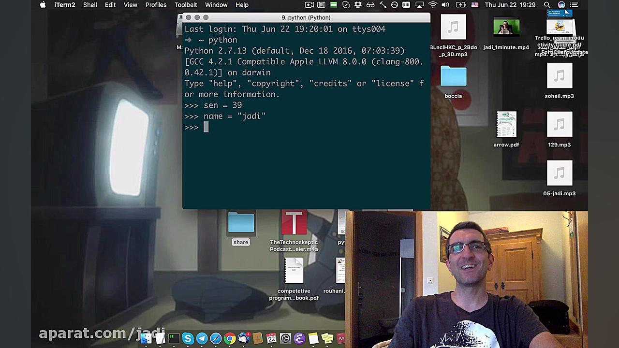Open Telegram from the Dock
The image size is (619, 348).
click(x=202, y=338)
